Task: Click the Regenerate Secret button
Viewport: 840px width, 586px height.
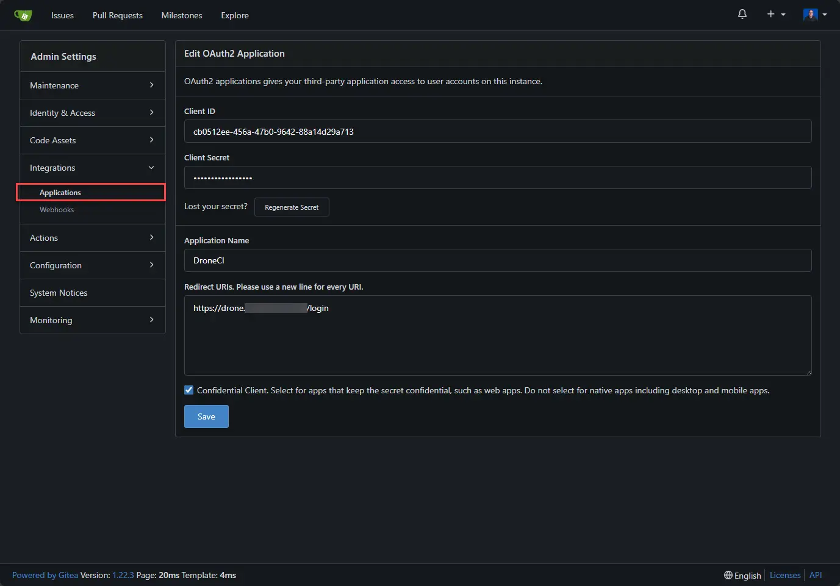Action: [x=292, y=207]
